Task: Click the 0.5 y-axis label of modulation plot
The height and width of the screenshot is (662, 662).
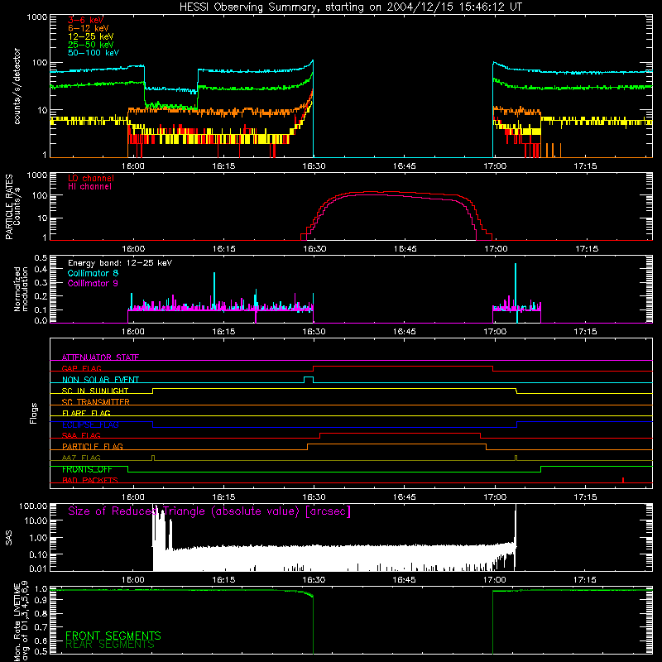Action: [x=41, y=257]
